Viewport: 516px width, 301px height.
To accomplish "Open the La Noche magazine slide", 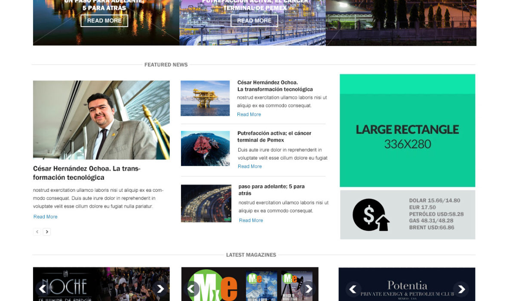I will pos(101,284).
